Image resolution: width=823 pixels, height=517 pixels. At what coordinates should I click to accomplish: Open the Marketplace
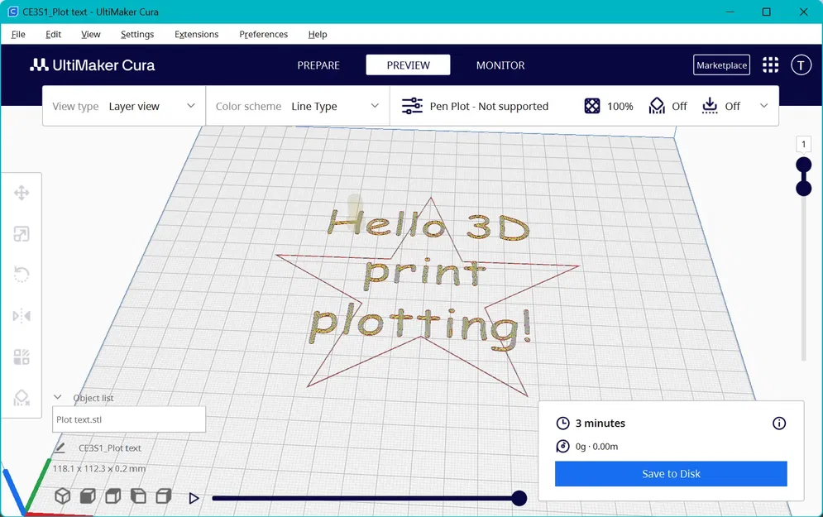pyautogui.click(x=721, y=65)
